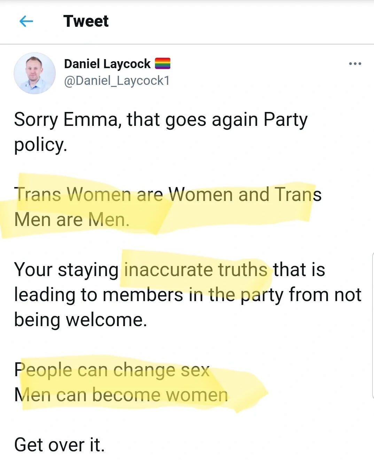
Task: Tap the word 'Party' in the first line
Action: click(286, 120)
